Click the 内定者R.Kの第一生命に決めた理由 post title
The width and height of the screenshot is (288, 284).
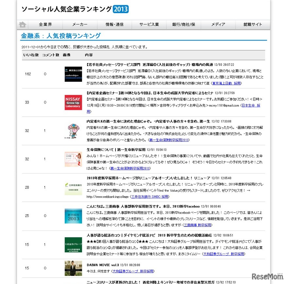(x=148, y=121)
